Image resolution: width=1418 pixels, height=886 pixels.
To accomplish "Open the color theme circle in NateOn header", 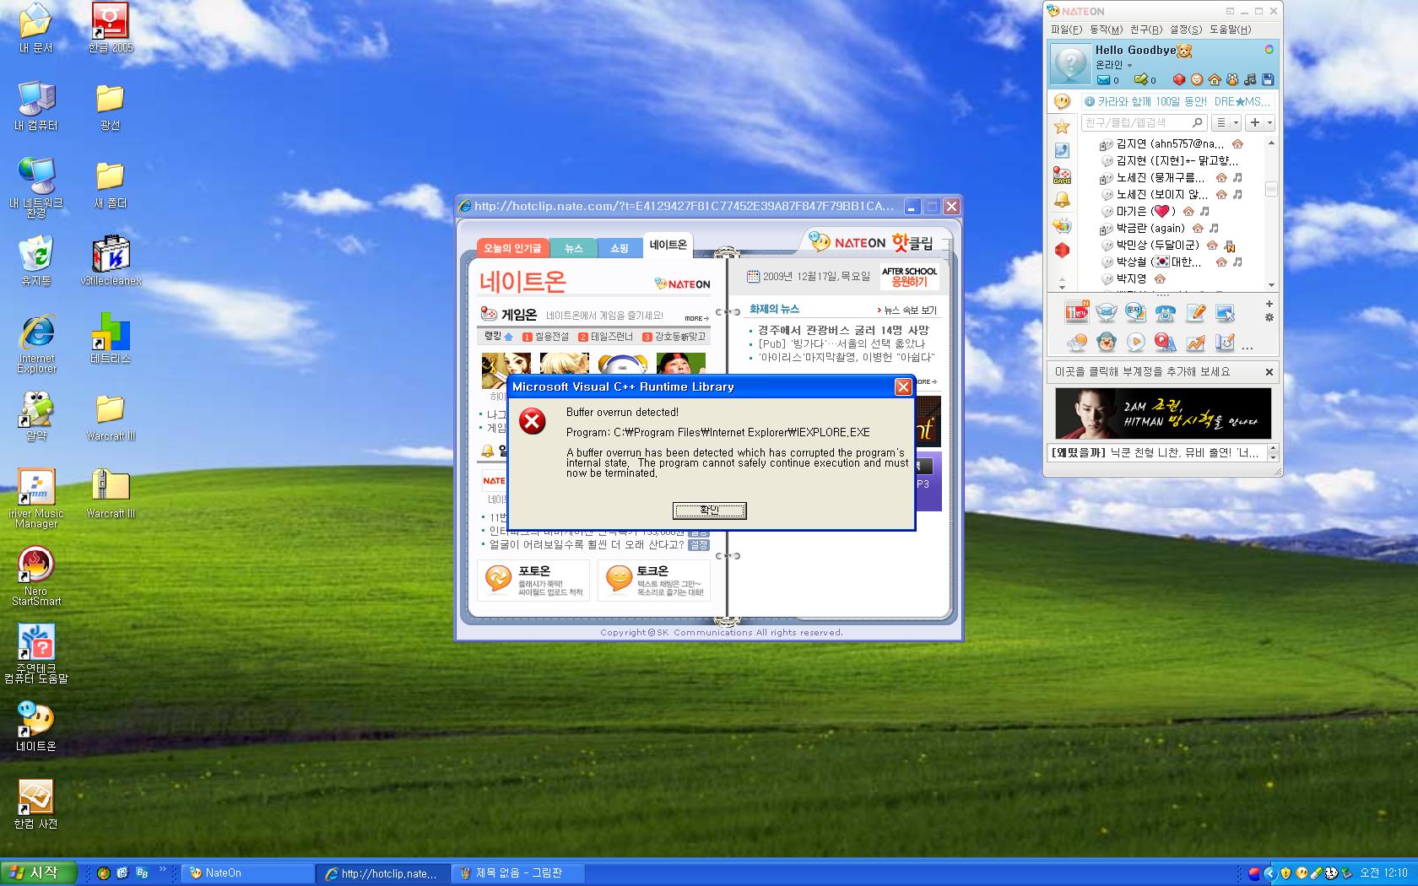I will point(1269,50).
